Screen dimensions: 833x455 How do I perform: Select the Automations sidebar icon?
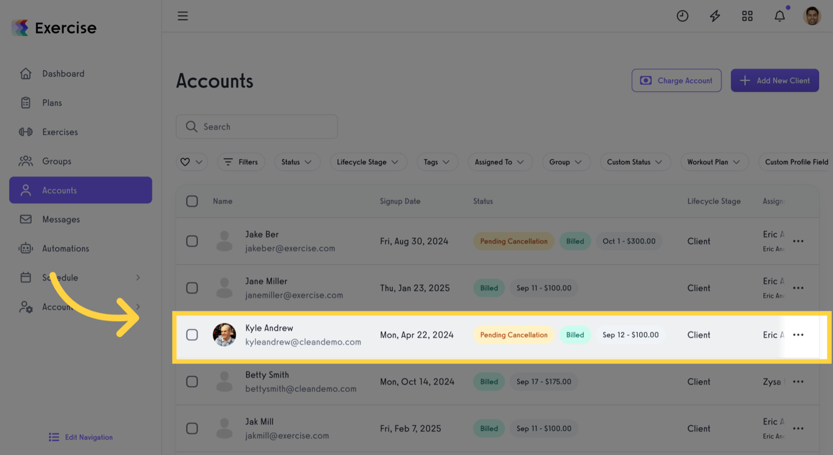tap(65, 248)
